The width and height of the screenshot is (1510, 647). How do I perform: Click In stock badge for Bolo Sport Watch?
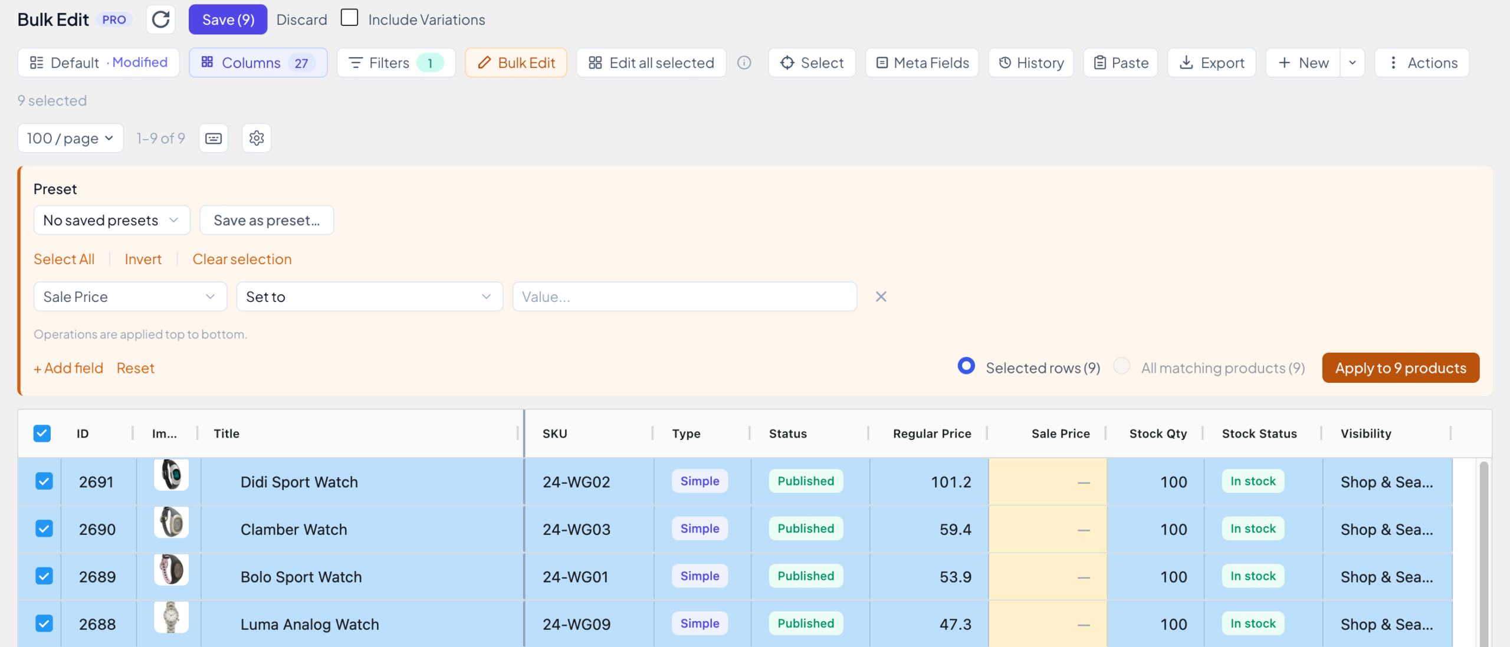[1253, 576]
